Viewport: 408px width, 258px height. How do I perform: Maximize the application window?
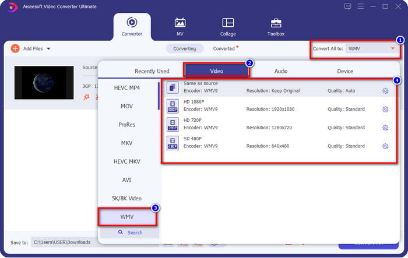coord(385,6)
